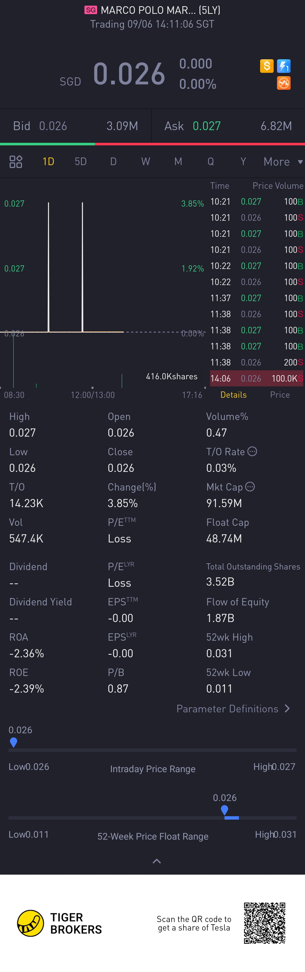The image size is (305, 972).
Task: Click the T/O Rate info icon
Action: click(x=252, y=451)
